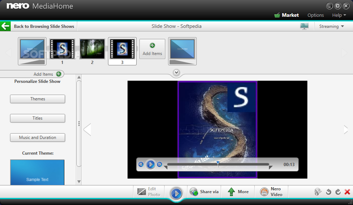Click the Current Theme preview swatch
Viewport: 353px width, 205px height.
click(37, 172)
